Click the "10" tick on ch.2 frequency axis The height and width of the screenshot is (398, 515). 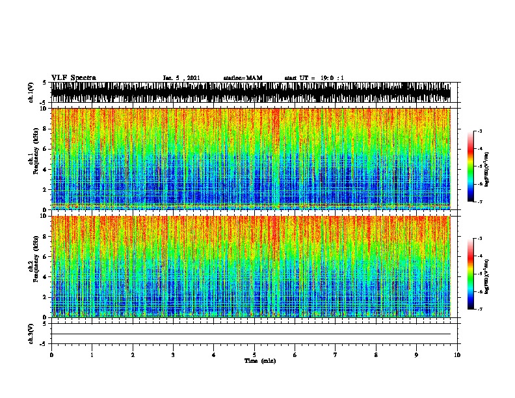point(44,216)
